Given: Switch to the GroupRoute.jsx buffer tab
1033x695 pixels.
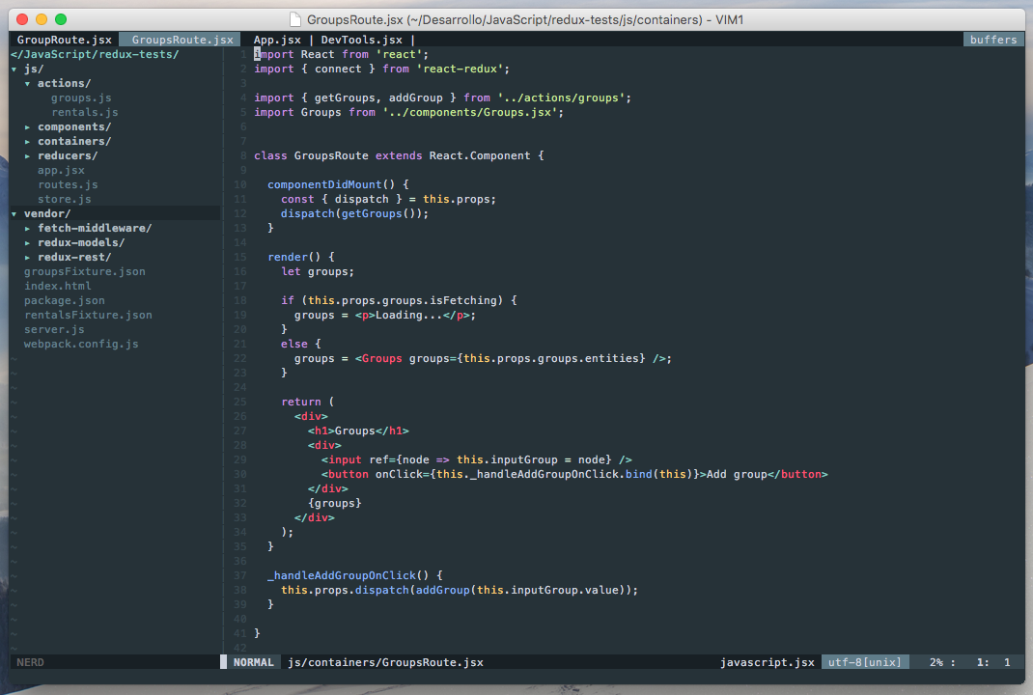Looking at the screenshot, I should (x=64, y=41).
